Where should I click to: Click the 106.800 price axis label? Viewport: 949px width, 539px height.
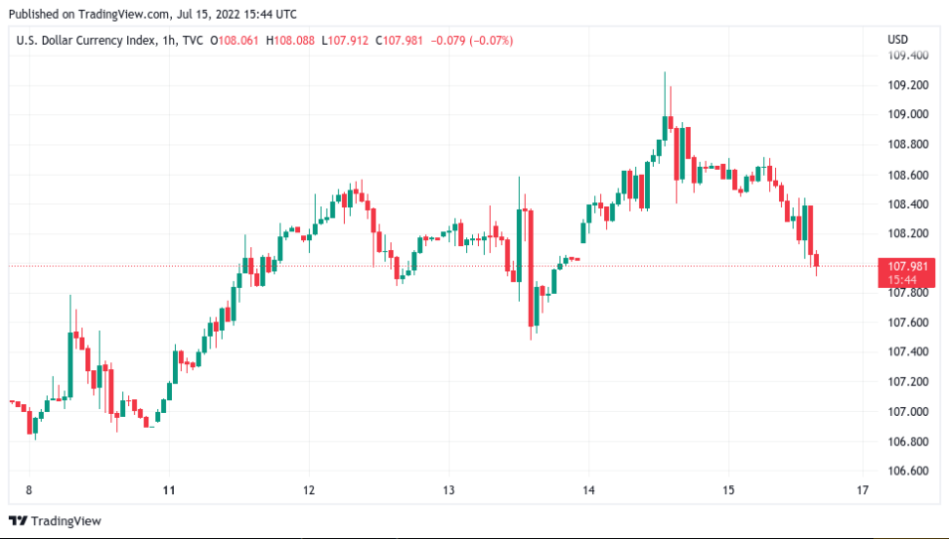[x=908, y=441]
